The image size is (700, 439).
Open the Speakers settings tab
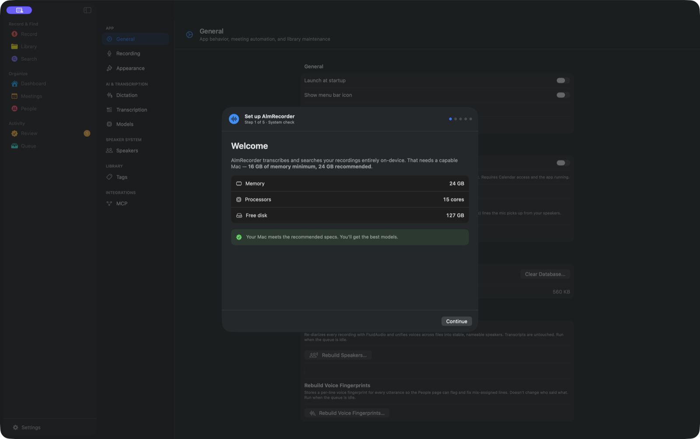click(x=136, y=150)
